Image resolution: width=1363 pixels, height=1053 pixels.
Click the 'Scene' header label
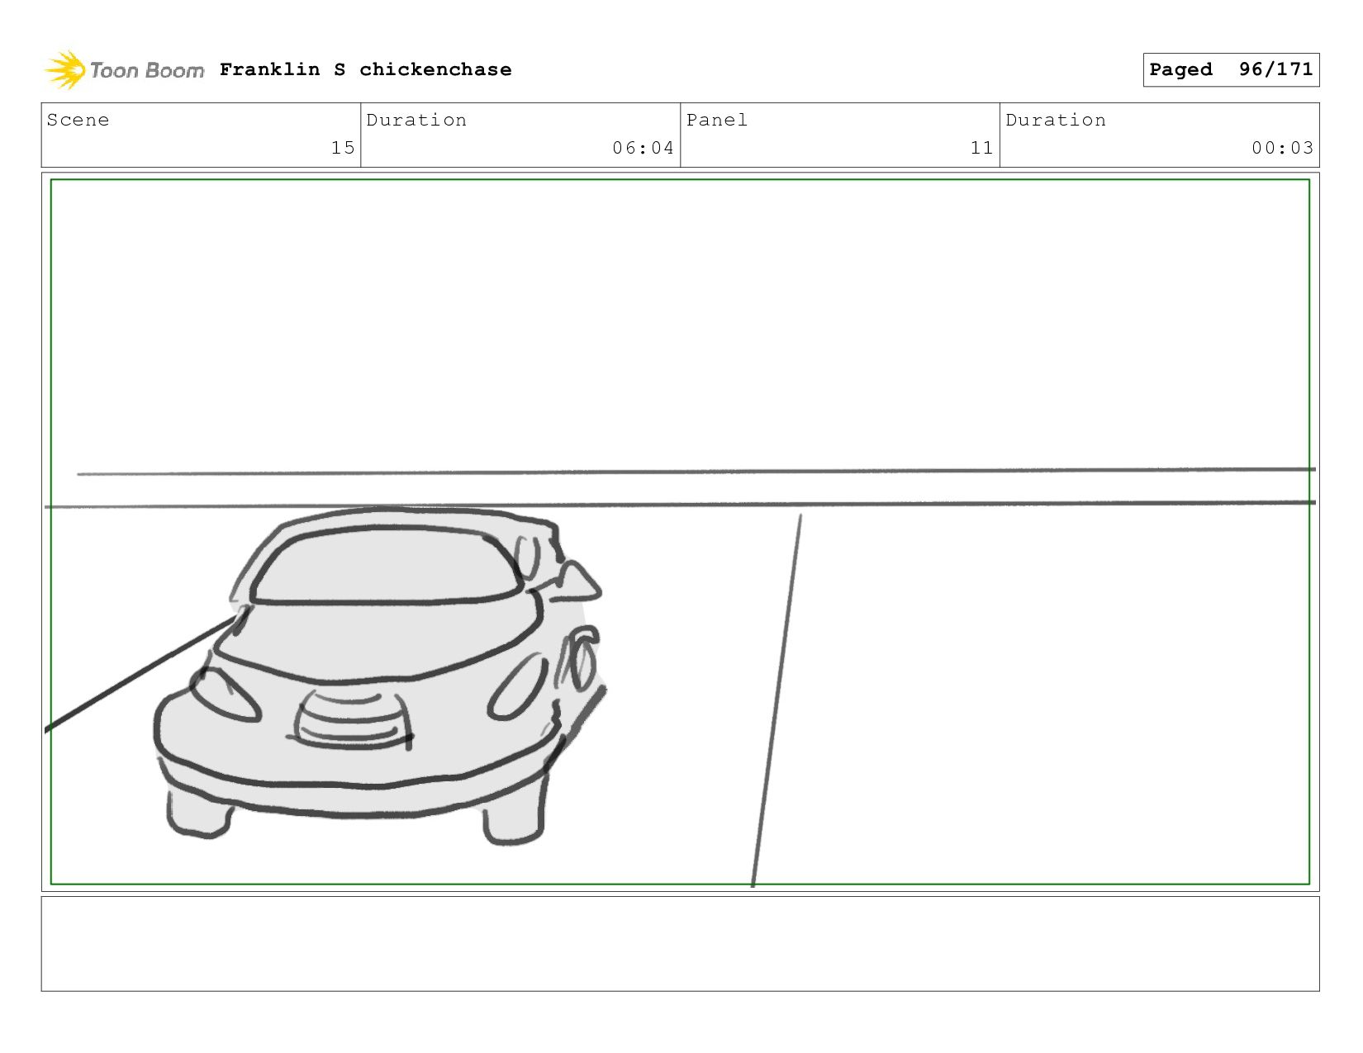[x=78, y=120]
